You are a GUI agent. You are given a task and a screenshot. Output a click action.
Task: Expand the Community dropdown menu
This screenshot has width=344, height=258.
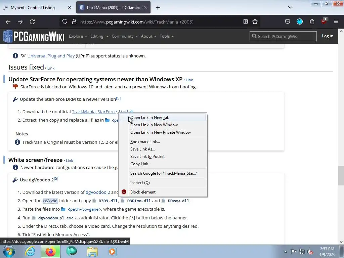[125, 36]
